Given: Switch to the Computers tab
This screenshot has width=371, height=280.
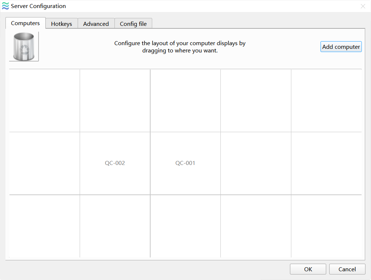Looking at the screenshot, I should tap(25, 23).
